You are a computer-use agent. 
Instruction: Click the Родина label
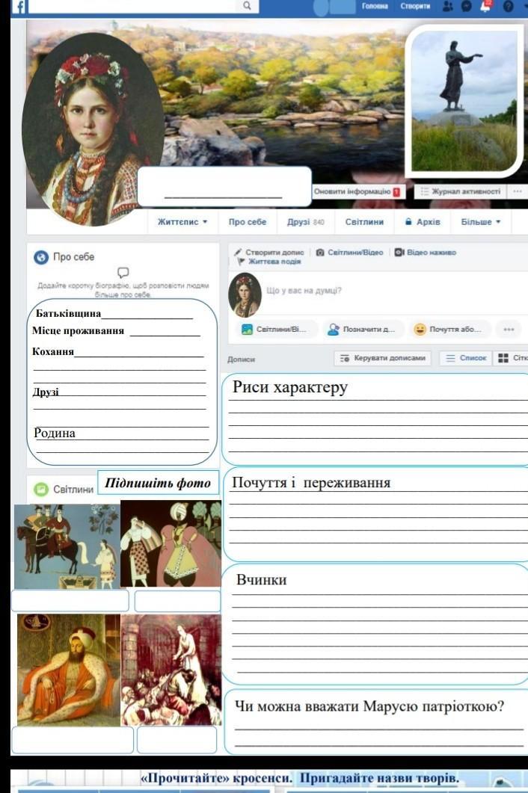coord(54,433)
